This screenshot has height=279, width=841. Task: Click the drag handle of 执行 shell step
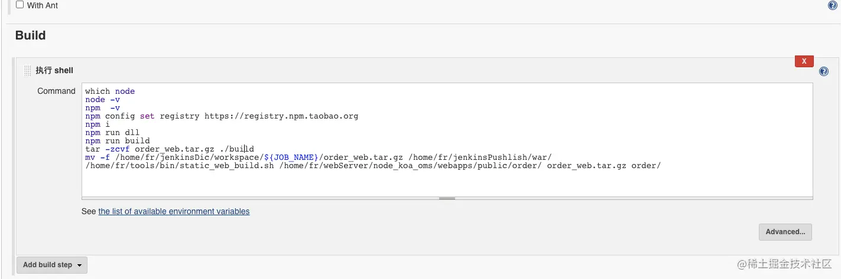click(27, 71)
